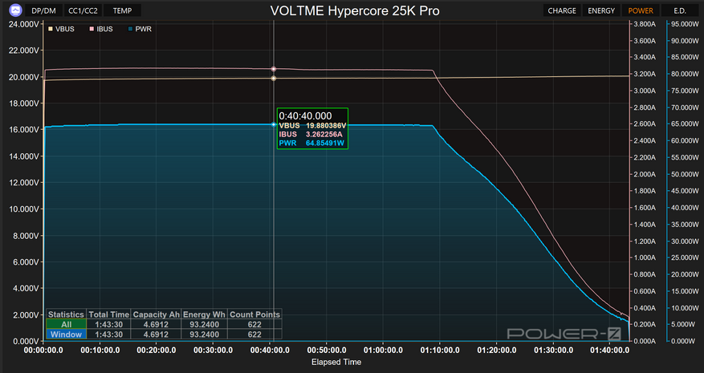Switch to DP/DM chart view
The image size is (704, 373).
43,10
